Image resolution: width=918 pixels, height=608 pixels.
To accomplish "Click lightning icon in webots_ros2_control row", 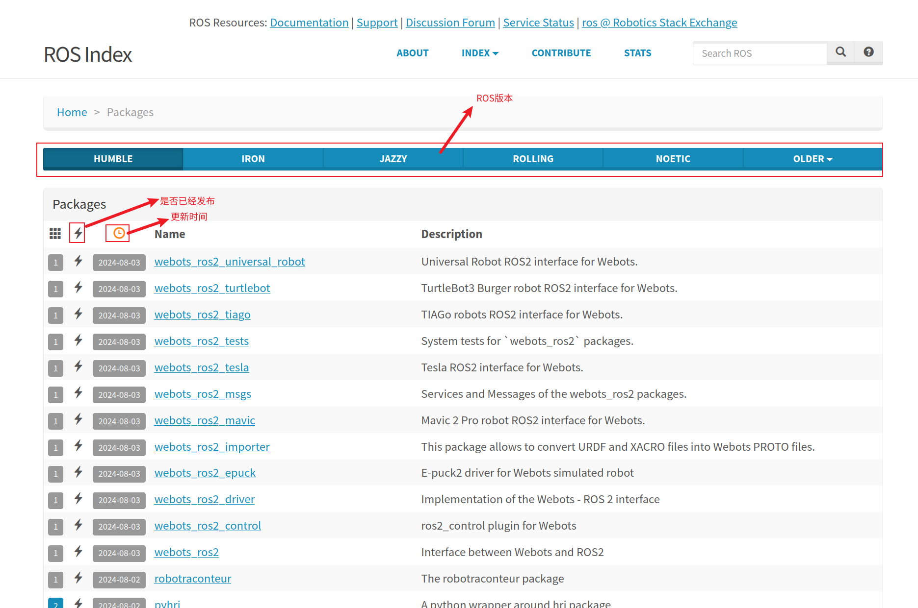I will [x=78, y=525].
